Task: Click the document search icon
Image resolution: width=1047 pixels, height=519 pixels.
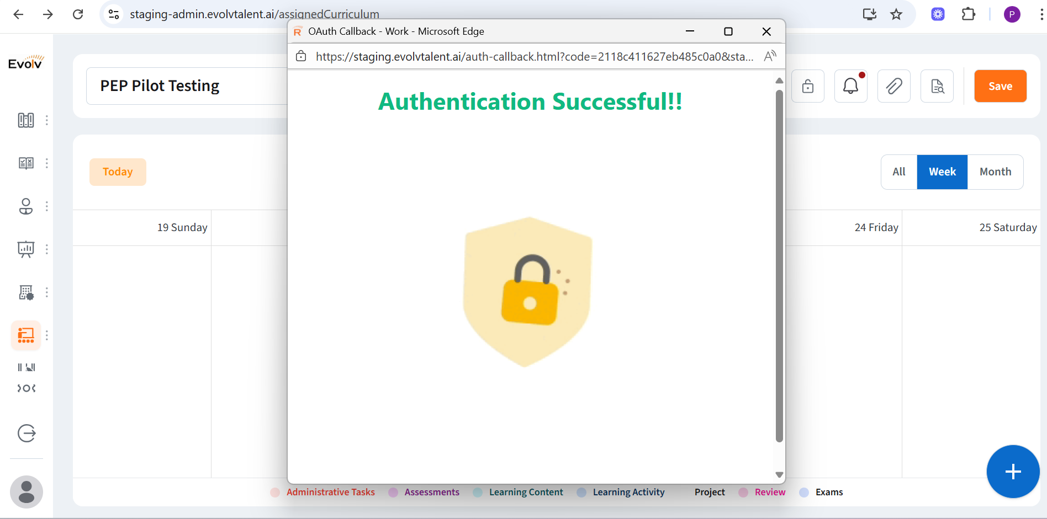Action: (937, 86)
